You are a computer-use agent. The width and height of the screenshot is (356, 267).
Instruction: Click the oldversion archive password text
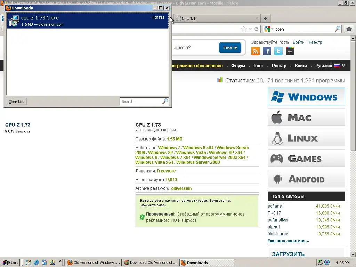pos(181,188)
